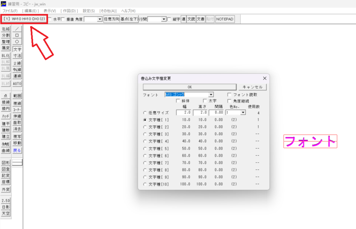Toggle the フォント読取 checkbox
356x229 pixels.
[229, 95]
